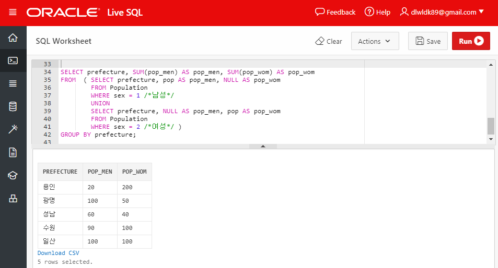This screenshot has height=268, width=498.
Task: Open Quick SQL wand icon
Action: 13,129
